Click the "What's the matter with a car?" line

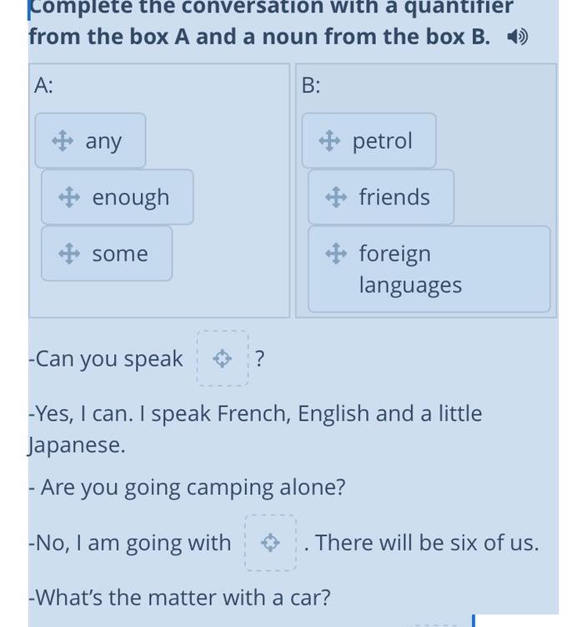tap(179, 598)
